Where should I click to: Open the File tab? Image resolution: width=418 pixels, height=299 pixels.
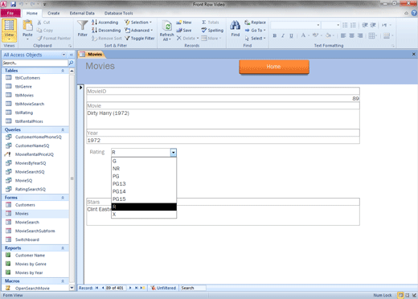[10, 13]
